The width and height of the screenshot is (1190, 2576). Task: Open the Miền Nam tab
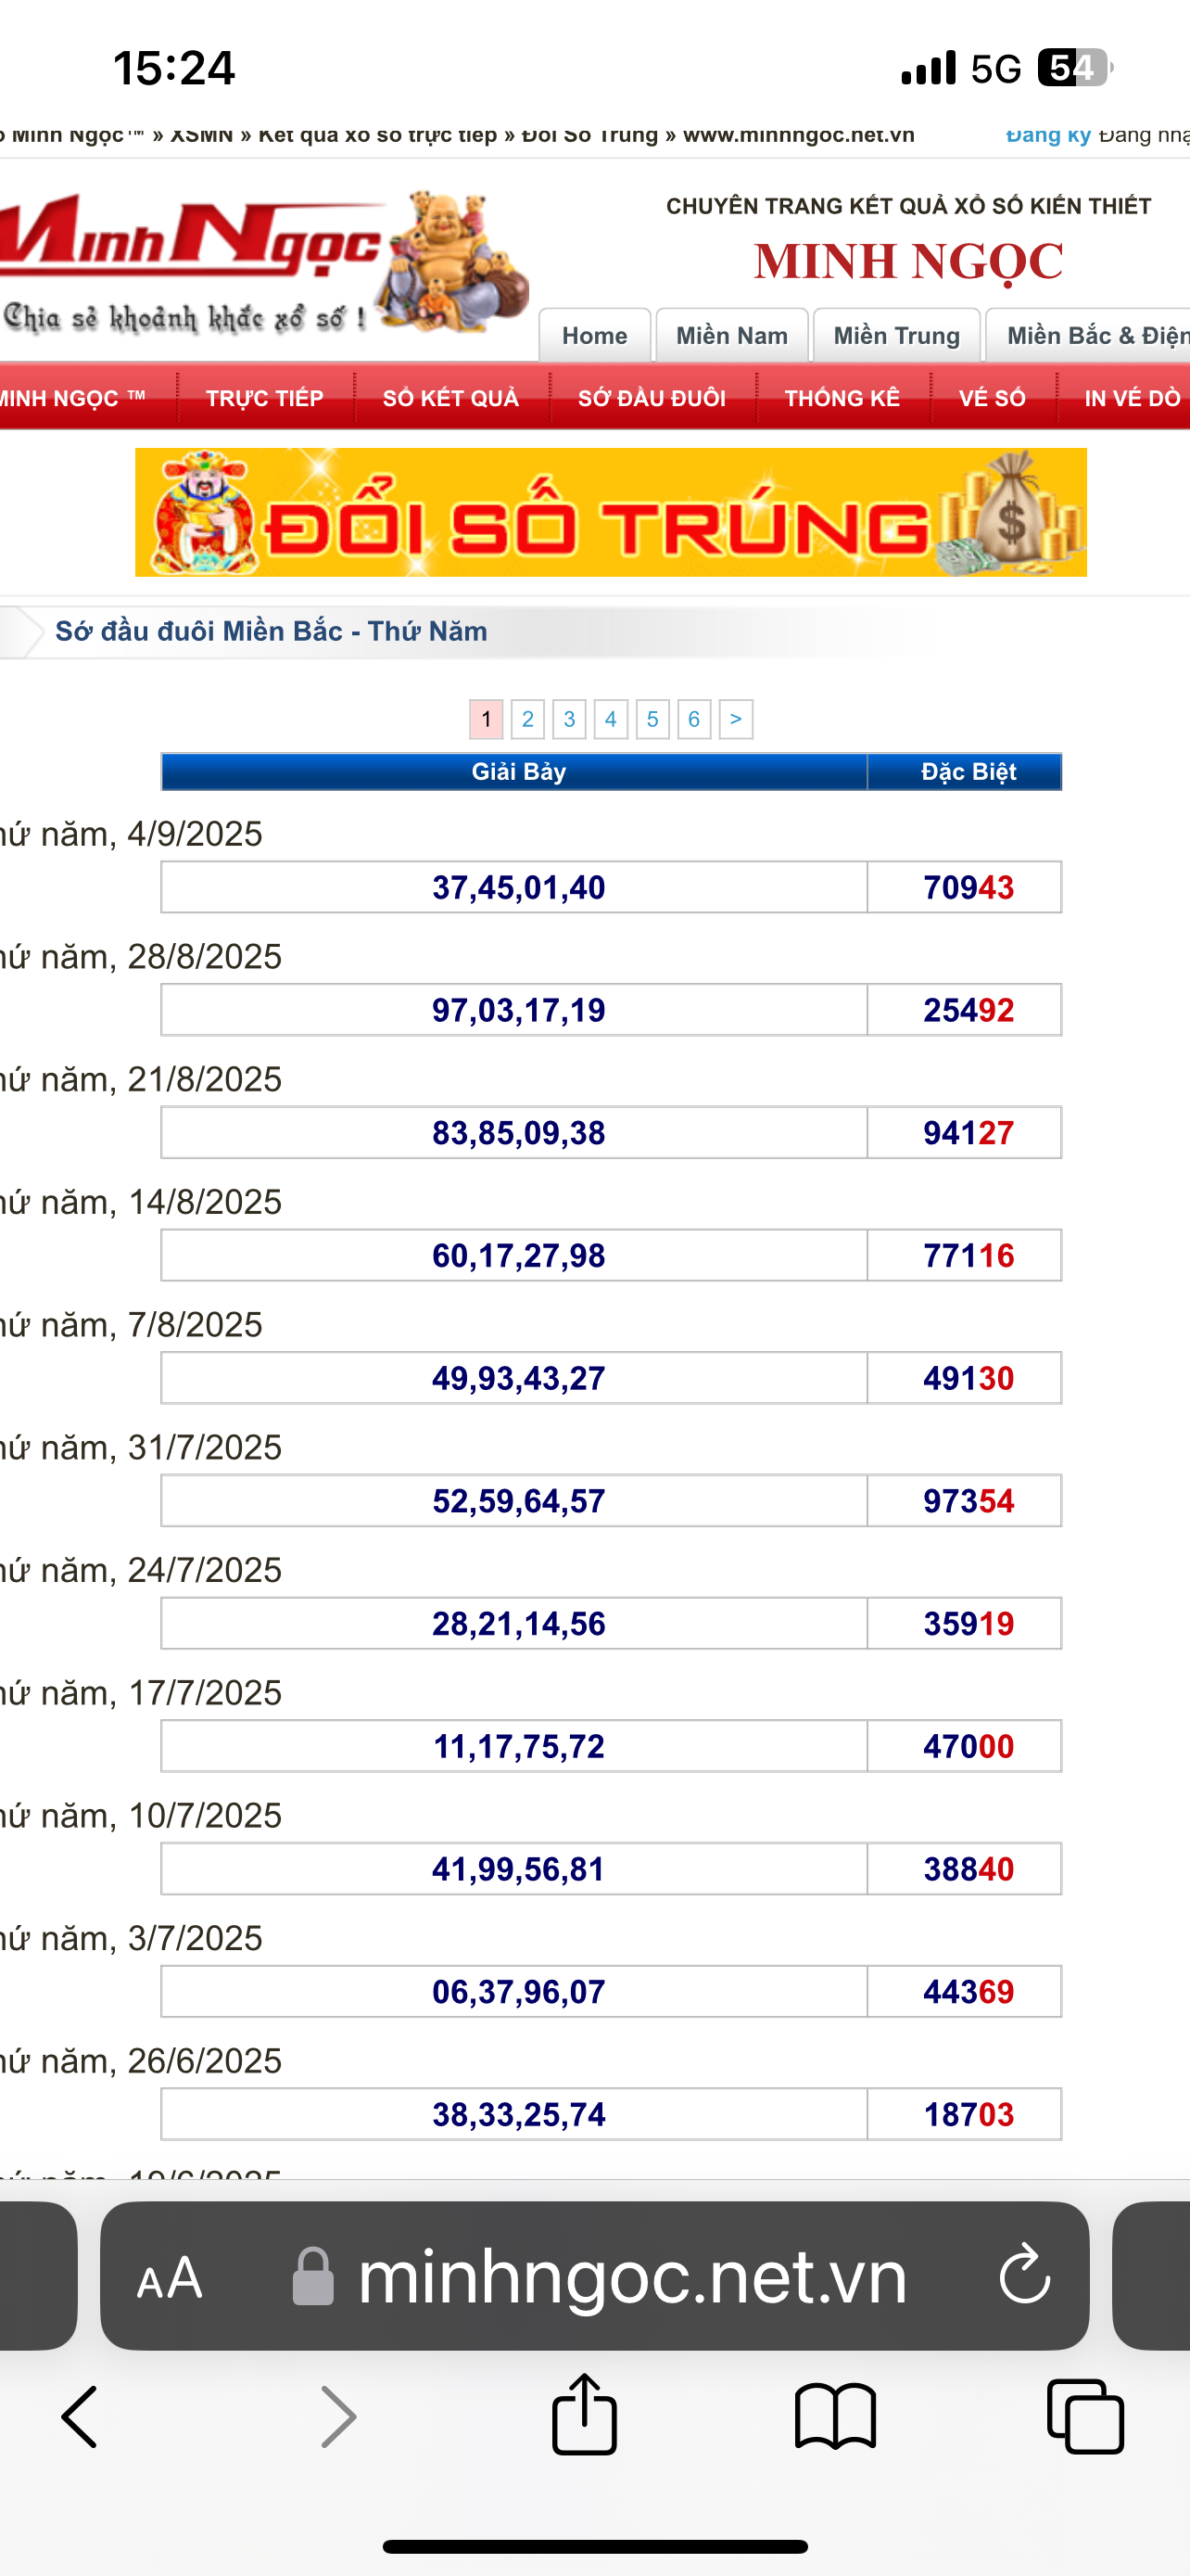click(x=731, y=336)
